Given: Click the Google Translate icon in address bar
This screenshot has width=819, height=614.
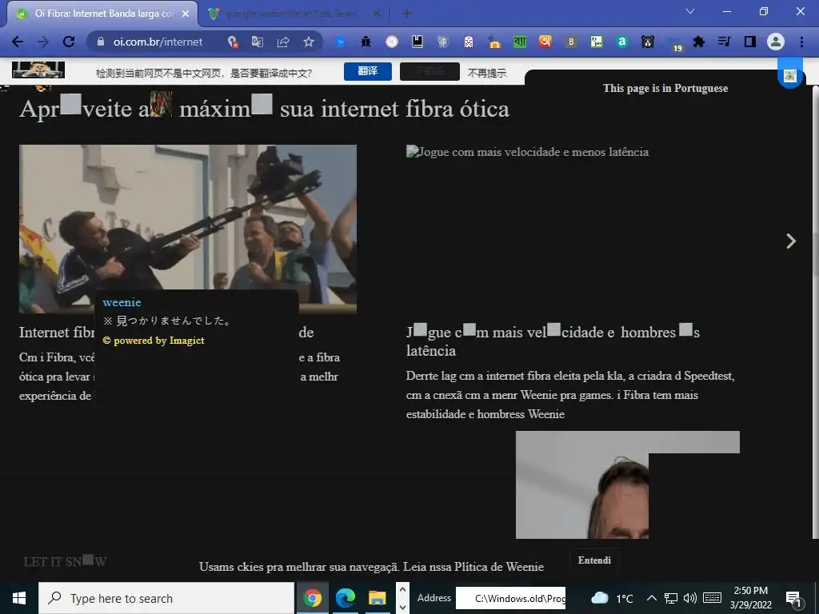Looking at the screenshot, I should (258, 42).
